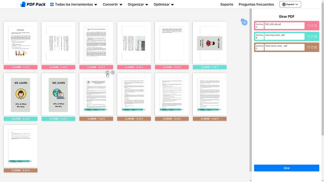This screenshot has width=324, height=182.
Task: Delete Archivo C from the list
Action: [x=315, y=47]
